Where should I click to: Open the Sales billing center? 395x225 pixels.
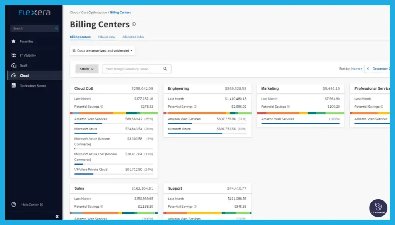tap(79, 188)
